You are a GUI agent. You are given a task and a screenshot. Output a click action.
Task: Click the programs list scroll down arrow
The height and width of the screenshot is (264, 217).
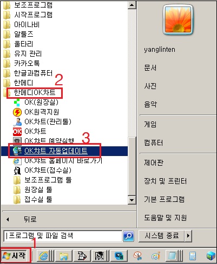(x=131, y=200)
